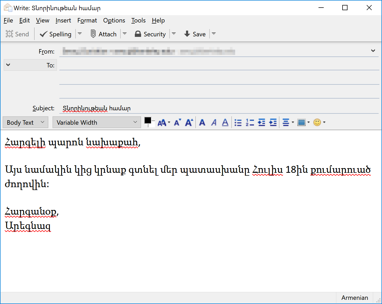
Task: Click into the To address field
Action: click(x=219, y=65)
